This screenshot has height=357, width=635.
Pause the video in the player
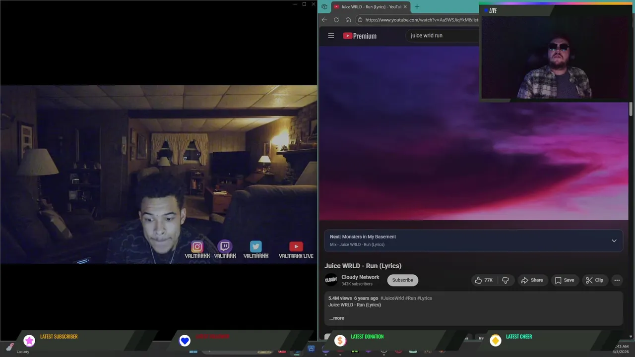pyautogui.click(x=473, y=133)
